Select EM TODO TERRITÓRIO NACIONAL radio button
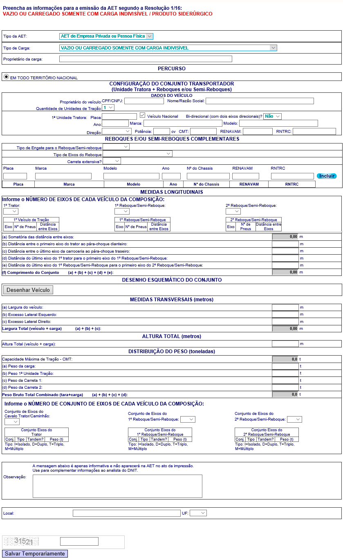The image size is (343, 560). click(x=6, y=76)
